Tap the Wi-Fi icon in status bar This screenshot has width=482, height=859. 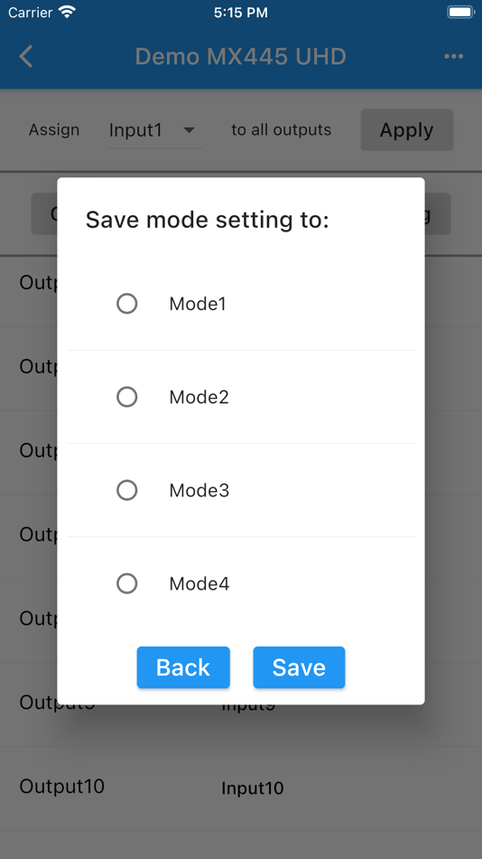click(x=68, y=12)
